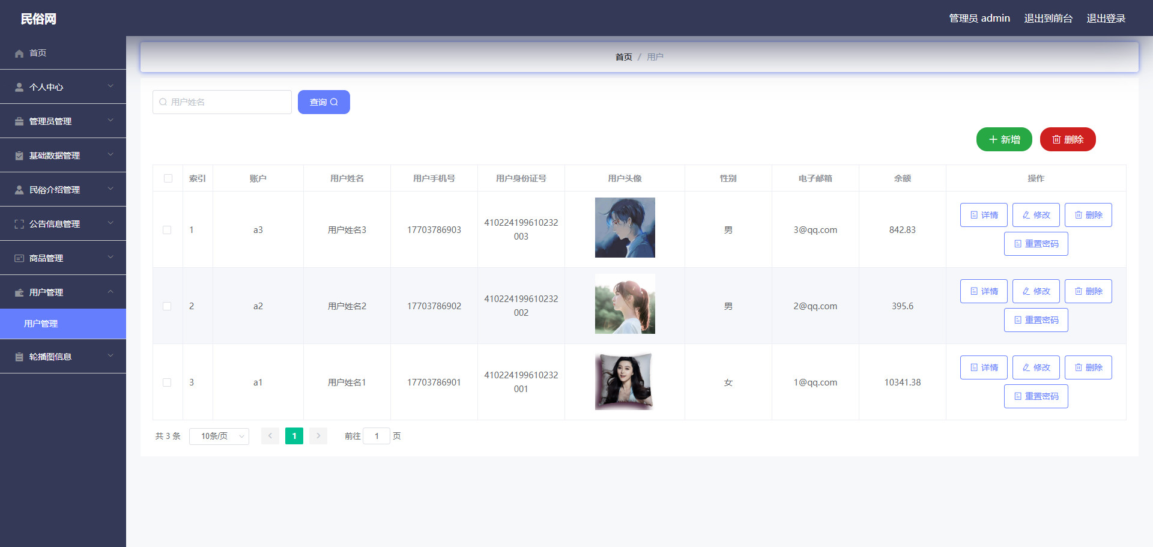The width and height of the screenshot is (1153, 547).
Task: Click the briefcase icon beside 管理员管理
Action: tap(19, 122)
